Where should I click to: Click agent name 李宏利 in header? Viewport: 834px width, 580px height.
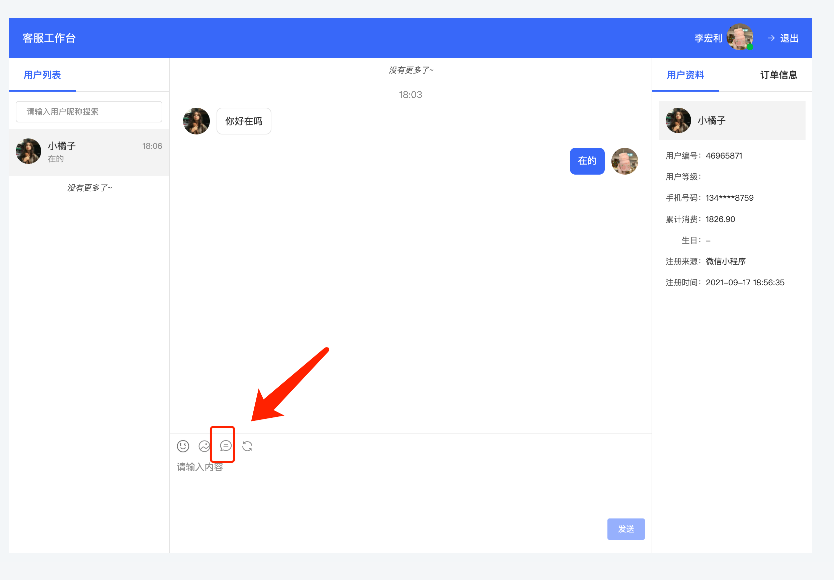707,38
